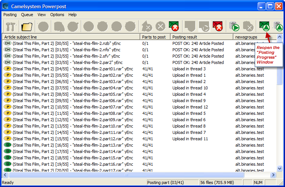Click '56 files (705.9 MB)' in status bar
This screenshot has width=285, height=187.
pyautogui.click(x=217, y=183)
